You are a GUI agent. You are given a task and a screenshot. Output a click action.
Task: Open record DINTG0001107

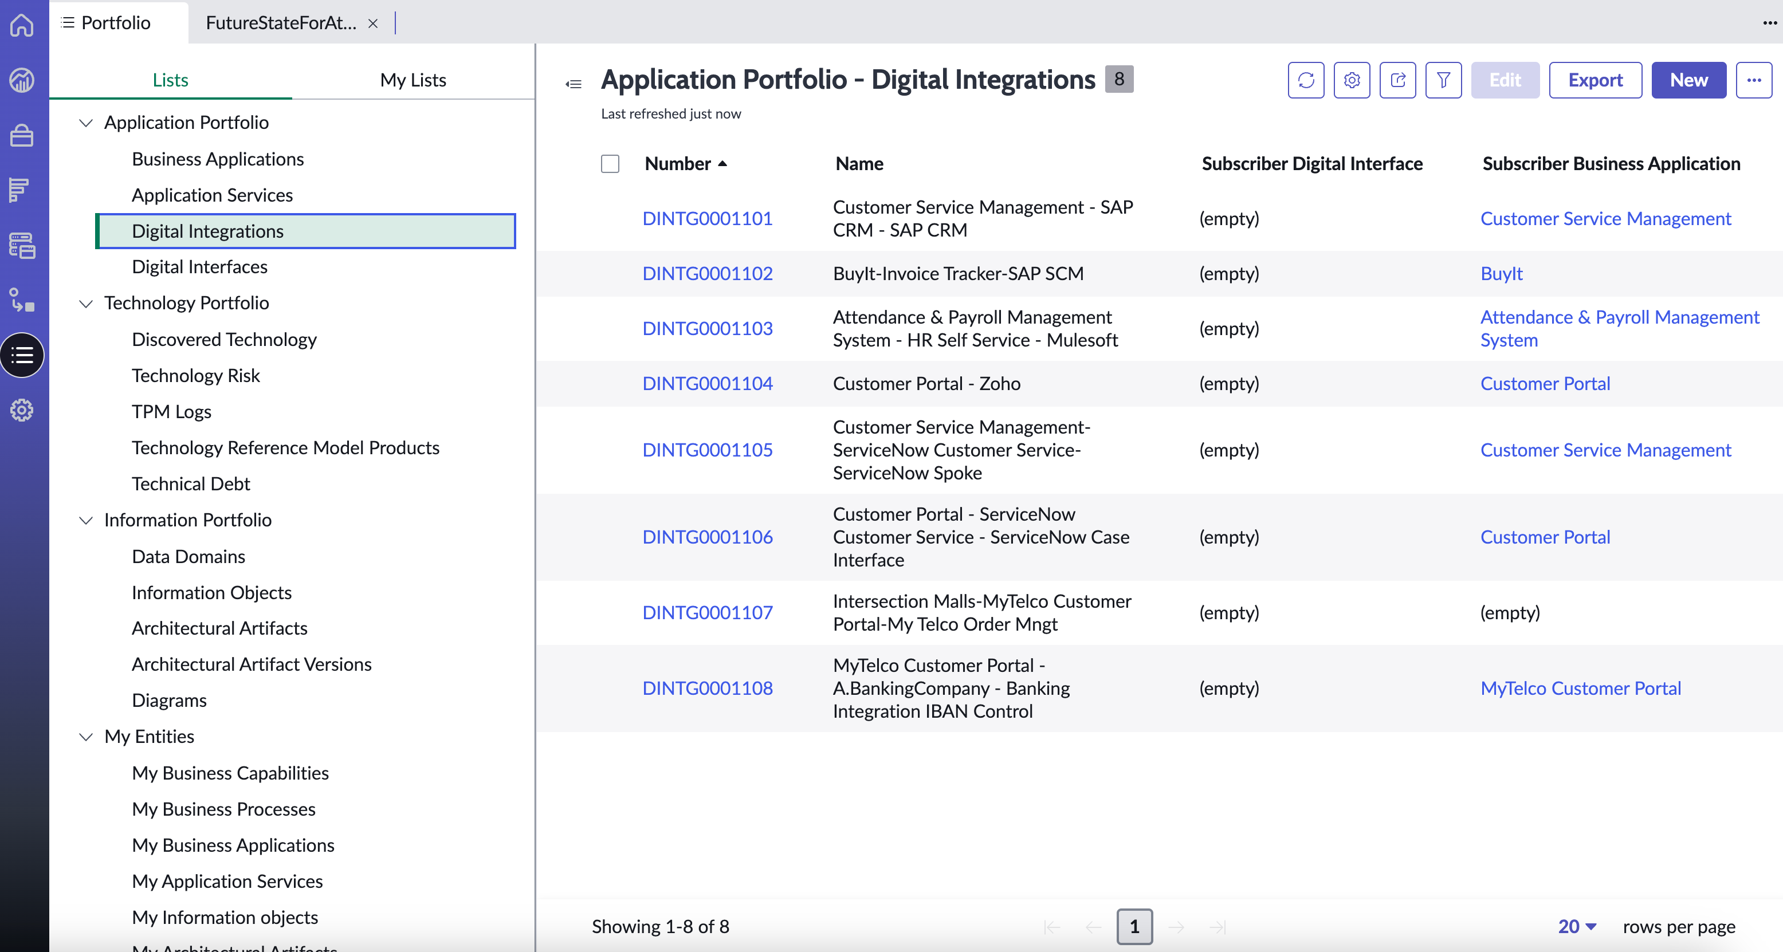coord(708,613)
